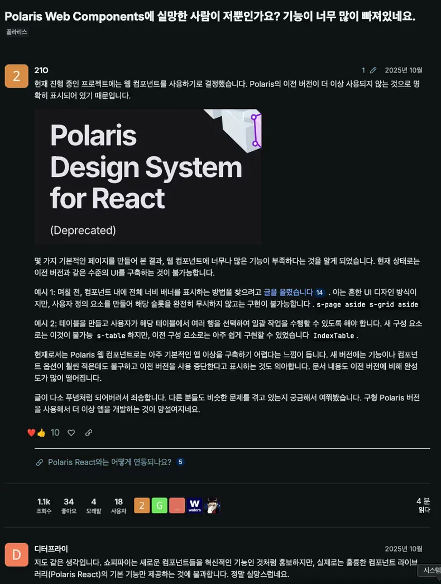The image size is (441, 584).
Task: Copy post link with chain icon
Action: (x=89, y=432)
